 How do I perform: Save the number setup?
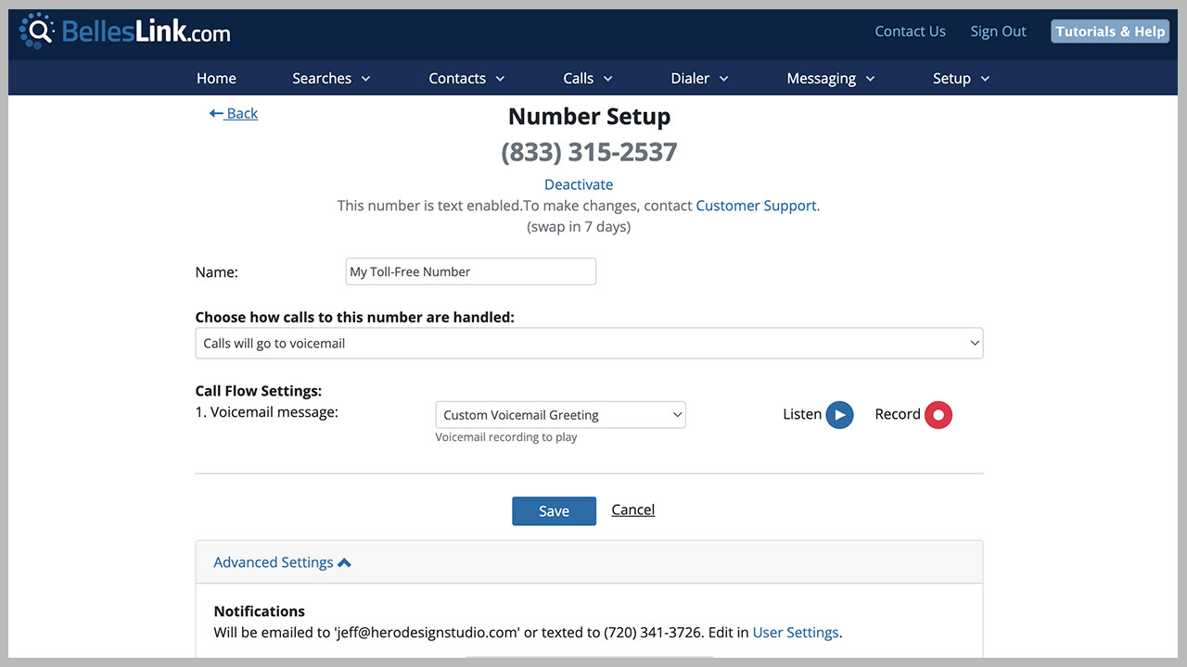(554, 511)
